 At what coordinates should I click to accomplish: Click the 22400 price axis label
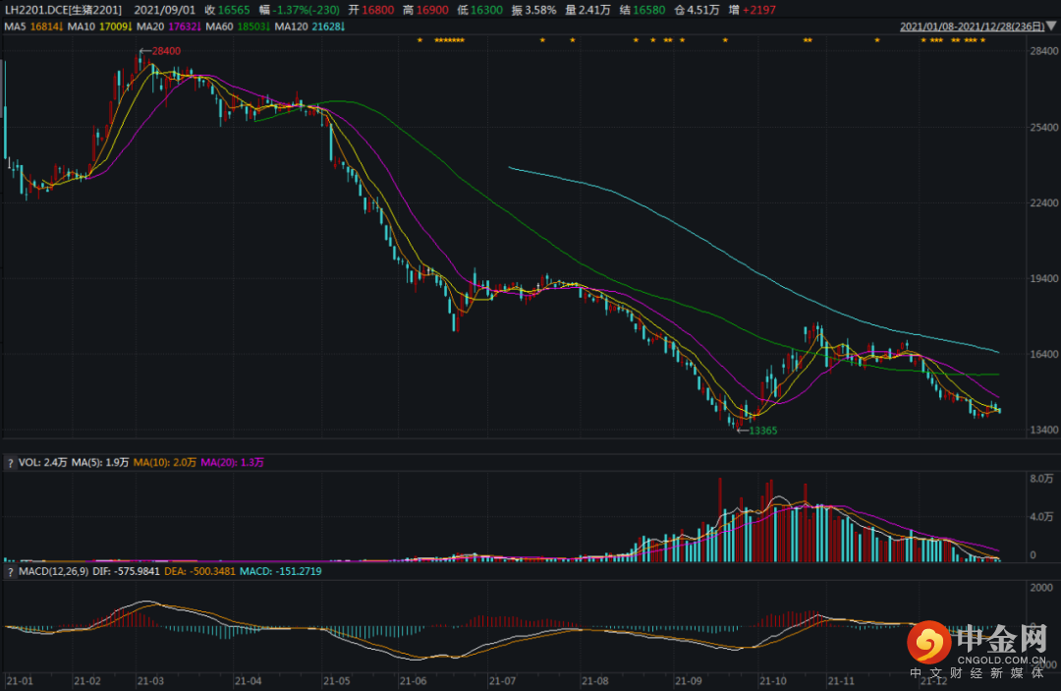coord(1043,203)
